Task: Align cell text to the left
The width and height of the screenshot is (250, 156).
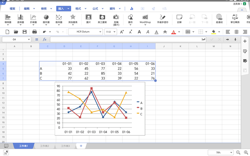Action: 228,32
